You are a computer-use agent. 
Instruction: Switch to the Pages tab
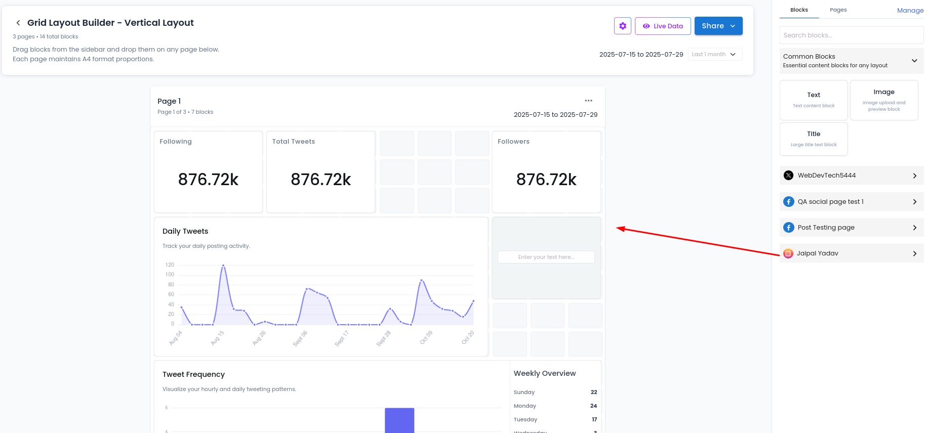[838, 10]
